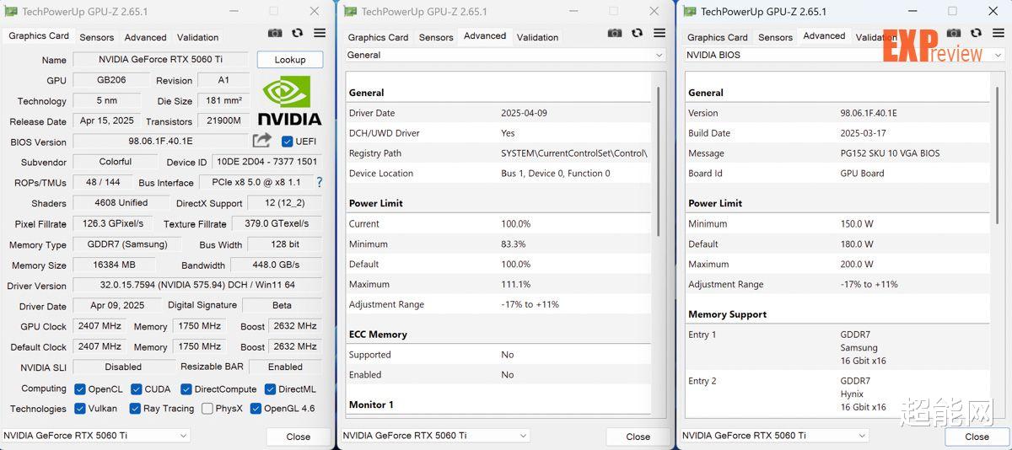The height and width of the screenshot is (450, 1012).
Task: Click the Bus Interface question mark icon
Action: pos(320,182)
